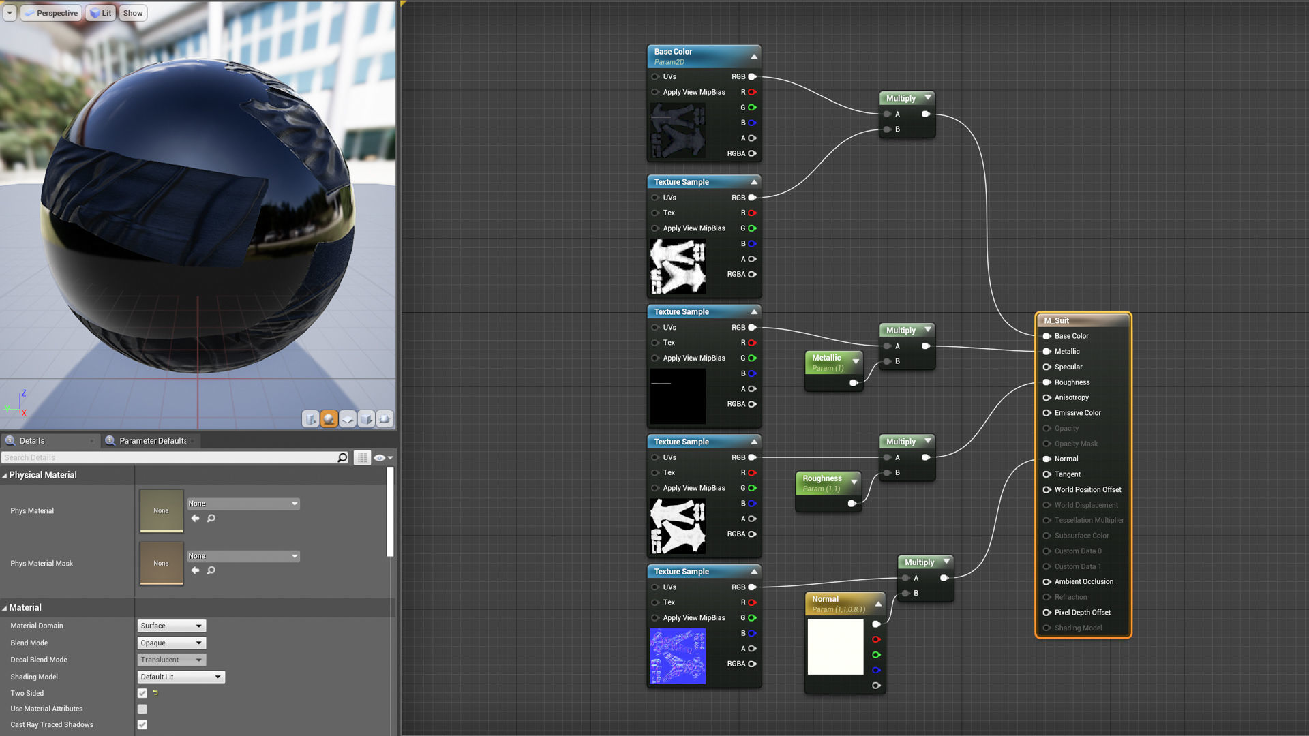The image size is (1309, 736).
Task: Toggle Cast Ray Traced Shadows checkbox
Action: click(x=142, y=724)
